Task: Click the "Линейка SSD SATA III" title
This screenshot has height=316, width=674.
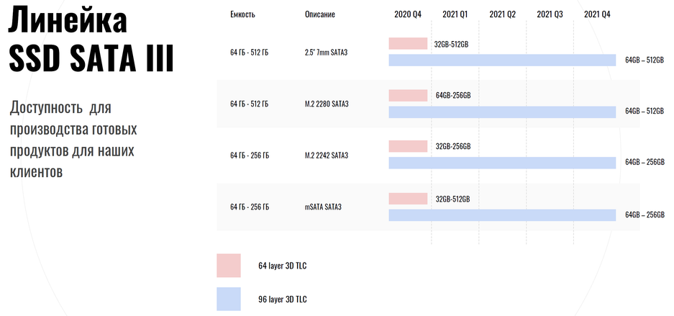Action: click(91, 40)
